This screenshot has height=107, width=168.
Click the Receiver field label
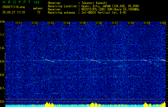[x=54, y=9]
